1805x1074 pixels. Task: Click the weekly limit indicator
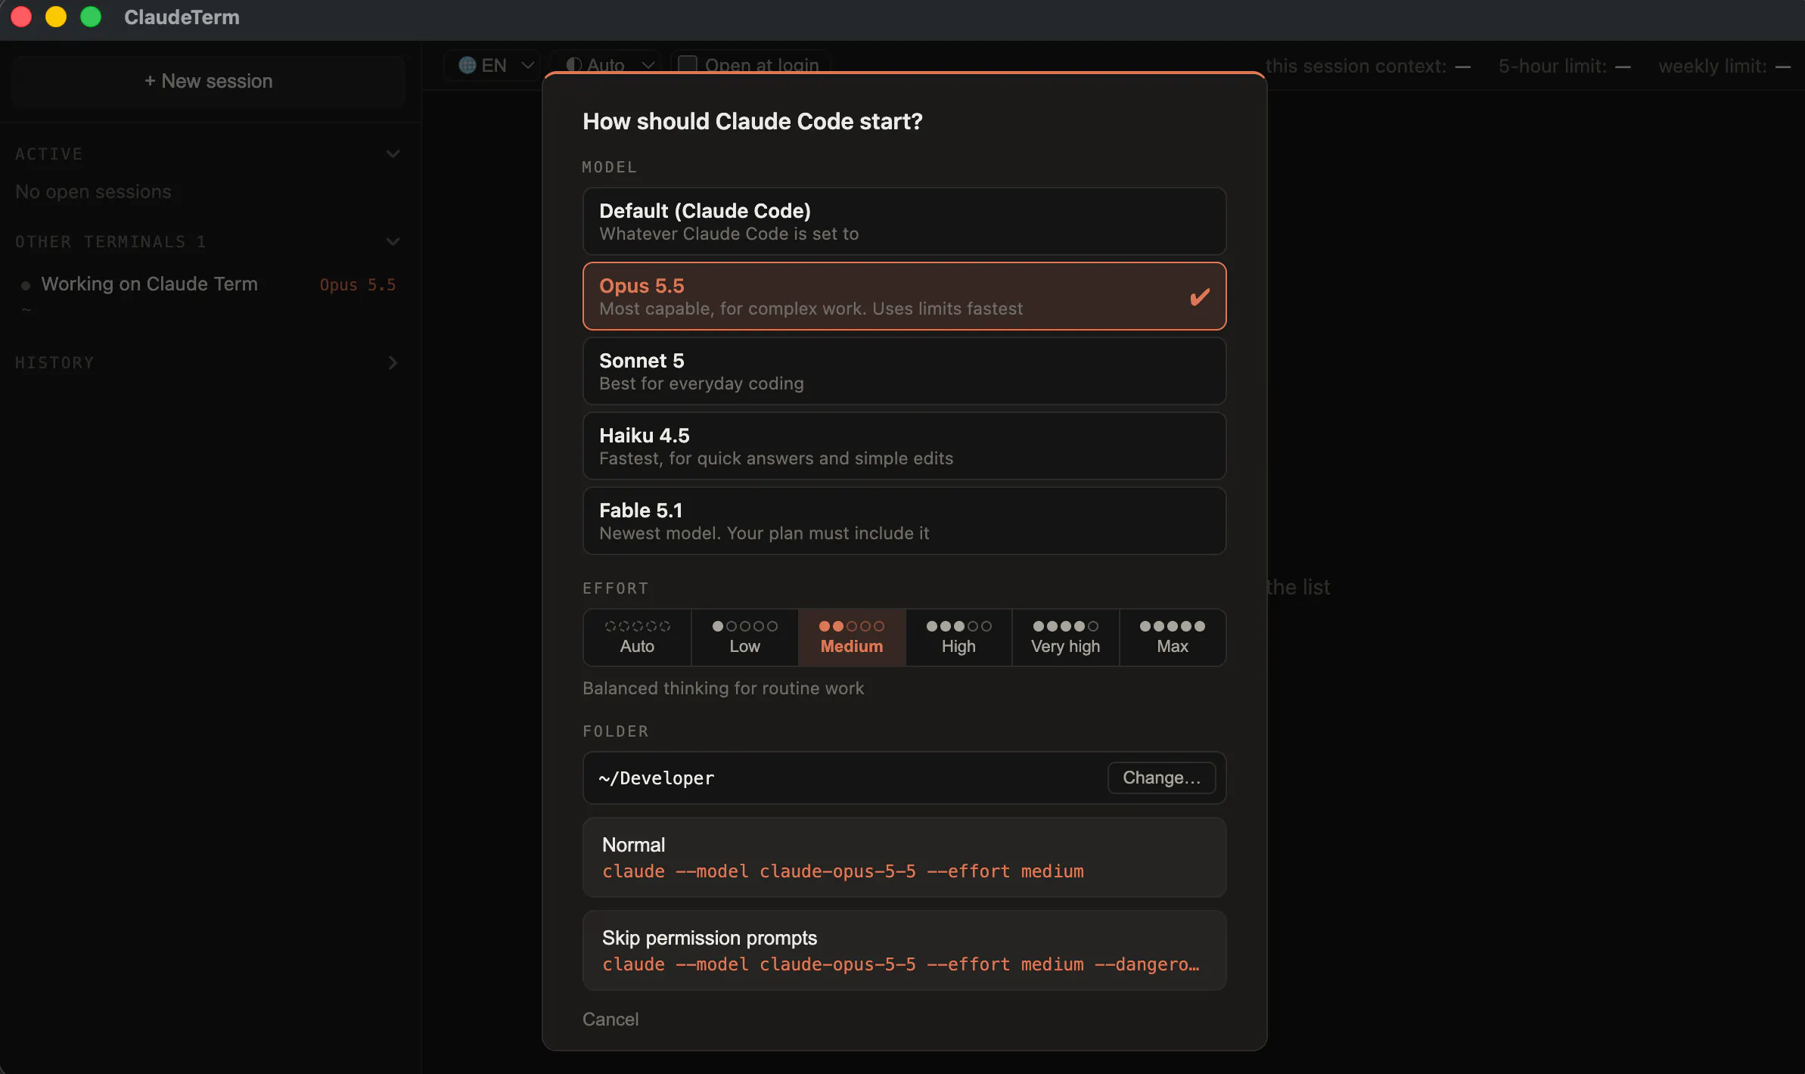[x=1724, y=67]
